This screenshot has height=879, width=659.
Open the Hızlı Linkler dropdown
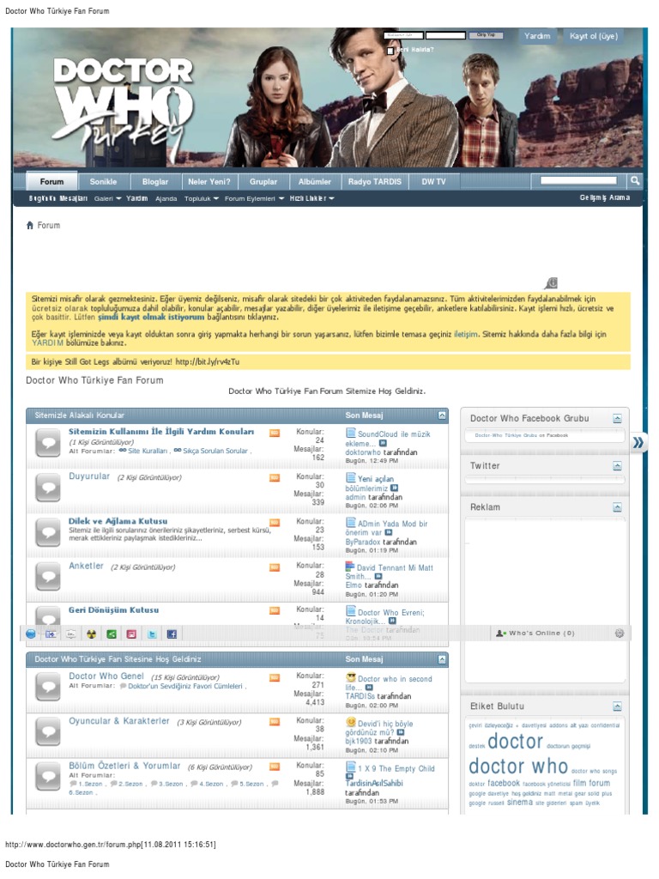[x=312, y=198]
